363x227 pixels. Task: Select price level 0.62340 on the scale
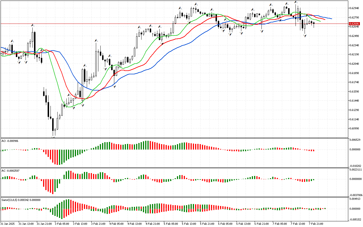click(354, 45)
